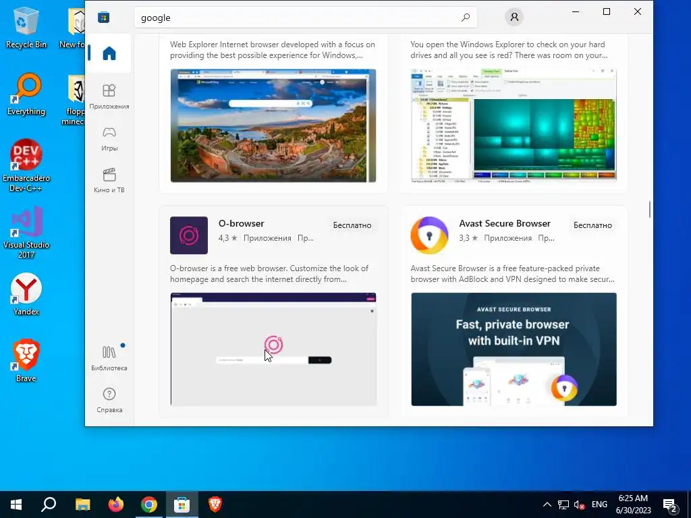Show hidden system tray icons
Screen dimensions: 691x518
click(547, 505)
